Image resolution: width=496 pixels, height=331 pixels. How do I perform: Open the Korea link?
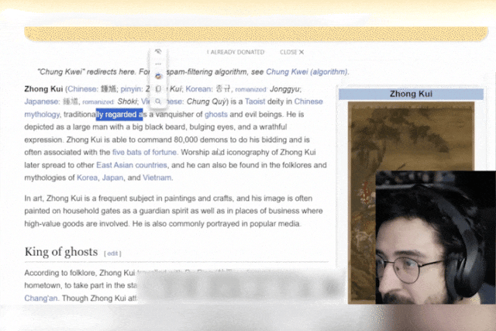(x=87, y=178)
